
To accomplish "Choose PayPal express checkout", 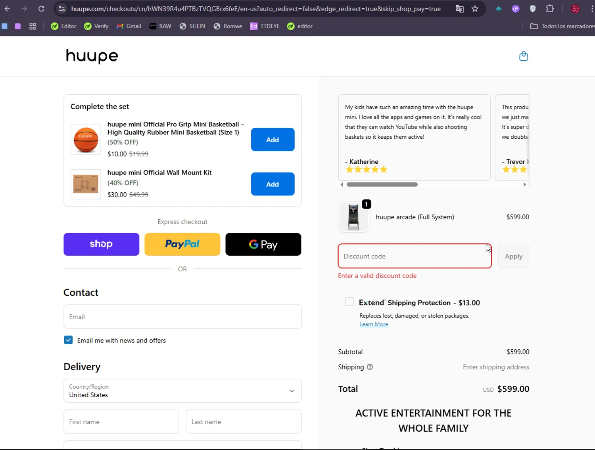I will [182, 244].
